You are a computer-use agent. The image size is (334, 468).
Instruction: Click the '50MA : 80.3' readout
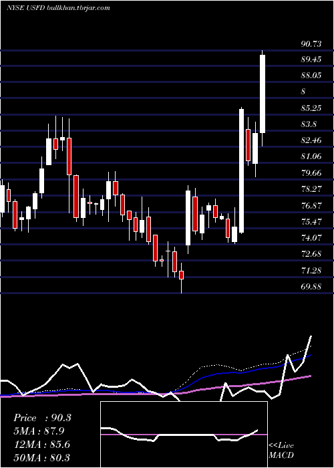point(42,457)
